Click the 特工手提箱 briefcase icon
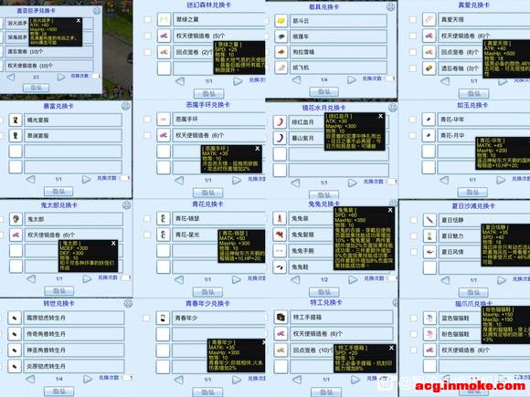 tap(281, 318)
